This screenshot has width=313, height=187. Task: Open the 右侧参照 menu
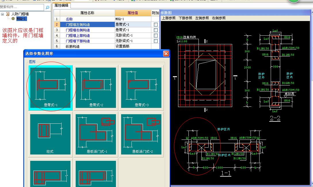click(x=219, y=18)
